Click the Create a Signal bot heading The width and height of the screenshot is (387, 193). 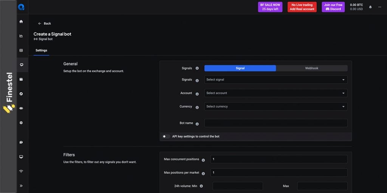coord(52,34)
